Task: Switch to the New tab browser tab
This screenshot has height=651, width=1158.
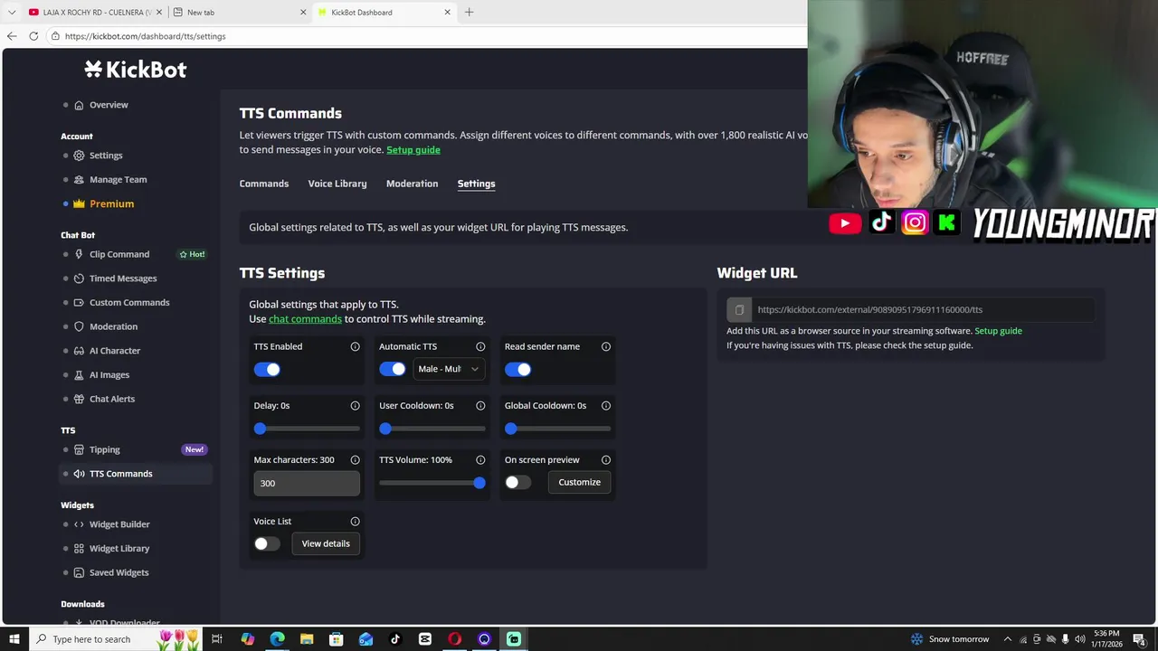Action: (x=240, y=13)
